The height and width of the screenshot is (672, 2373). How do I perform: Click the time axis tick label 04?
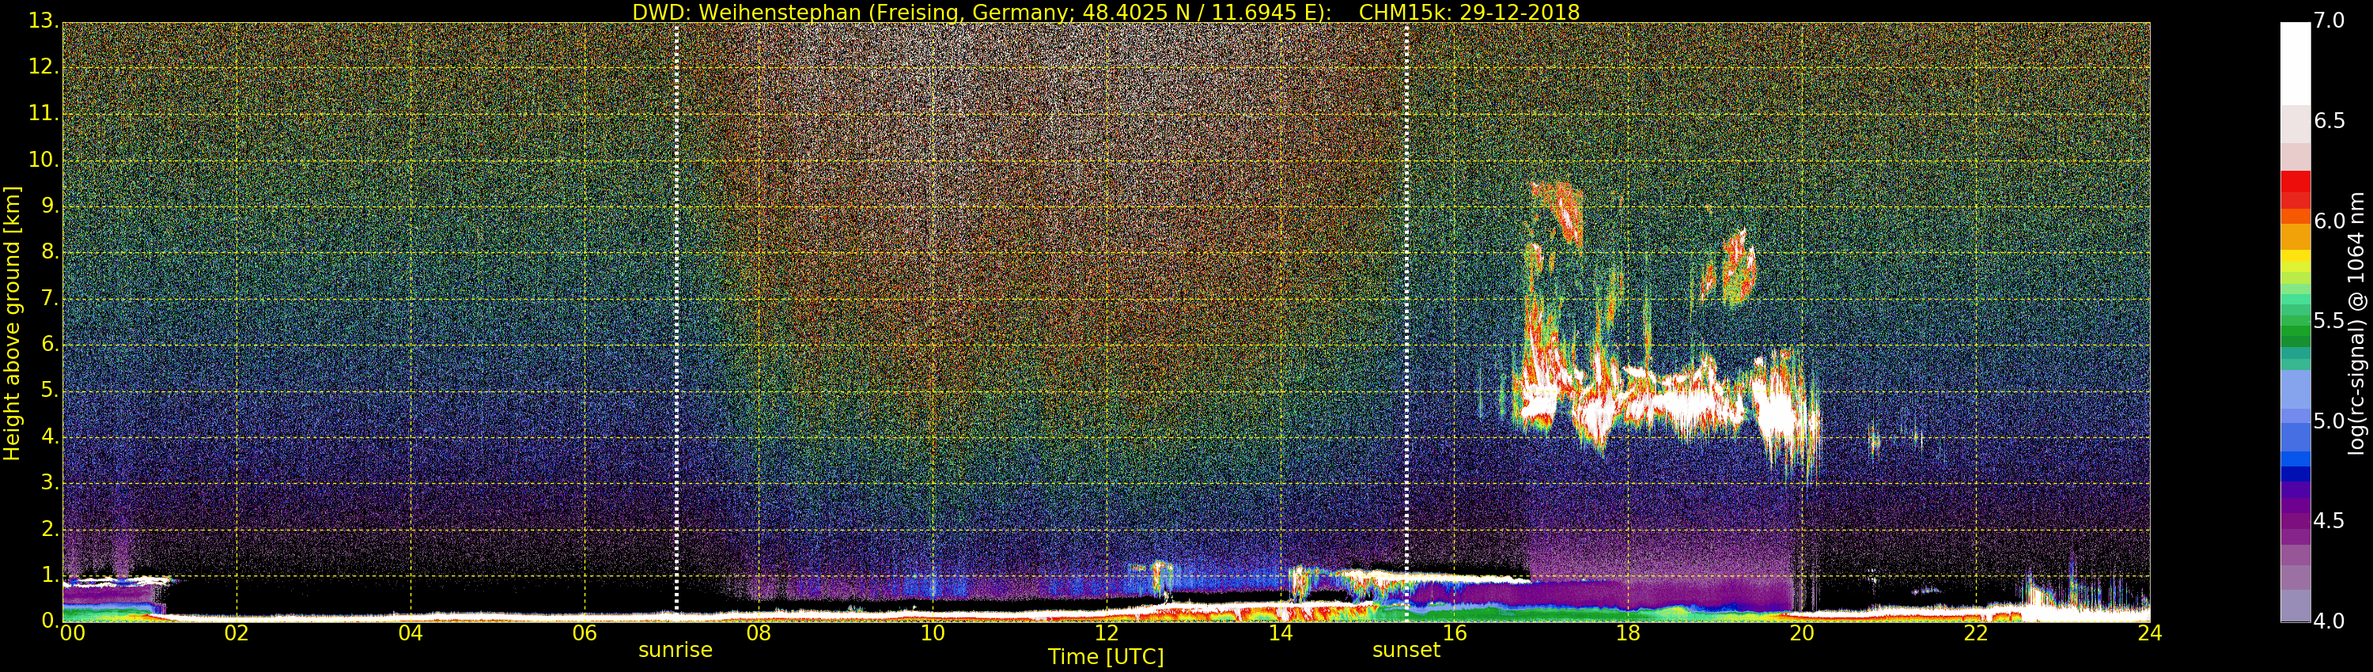[411, 633]
